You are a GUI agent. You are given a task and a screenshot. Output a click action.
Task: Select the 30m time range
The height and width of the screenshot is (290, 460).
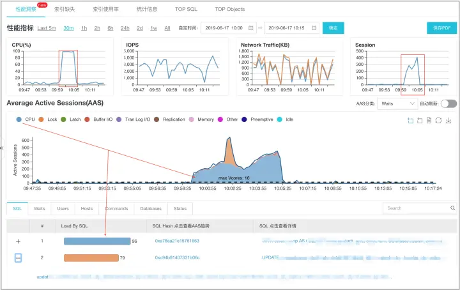coord(68,28)
